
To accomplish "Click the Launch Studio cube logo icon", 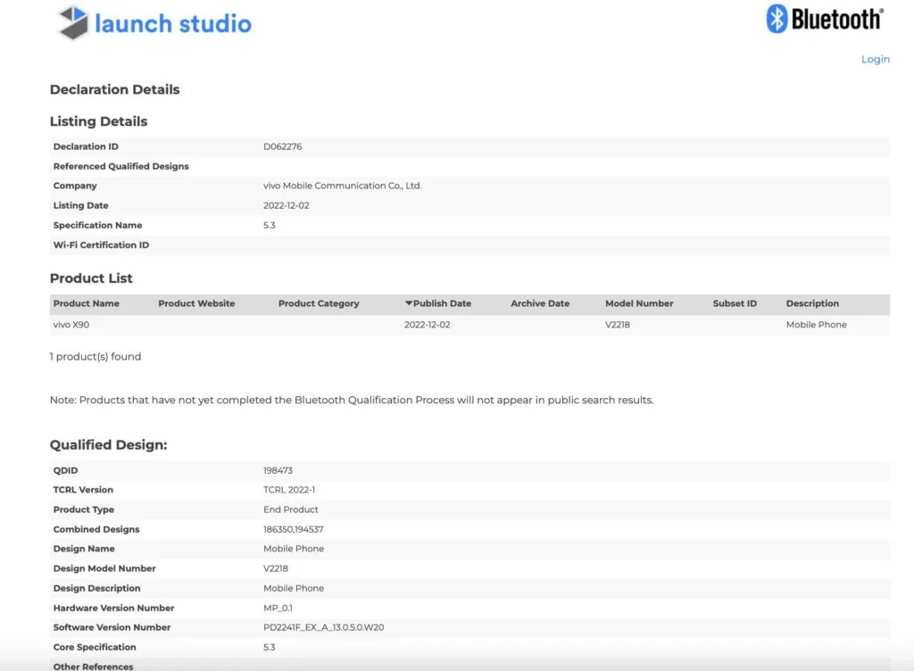I will pyautogui.click(x=73, y=22).
